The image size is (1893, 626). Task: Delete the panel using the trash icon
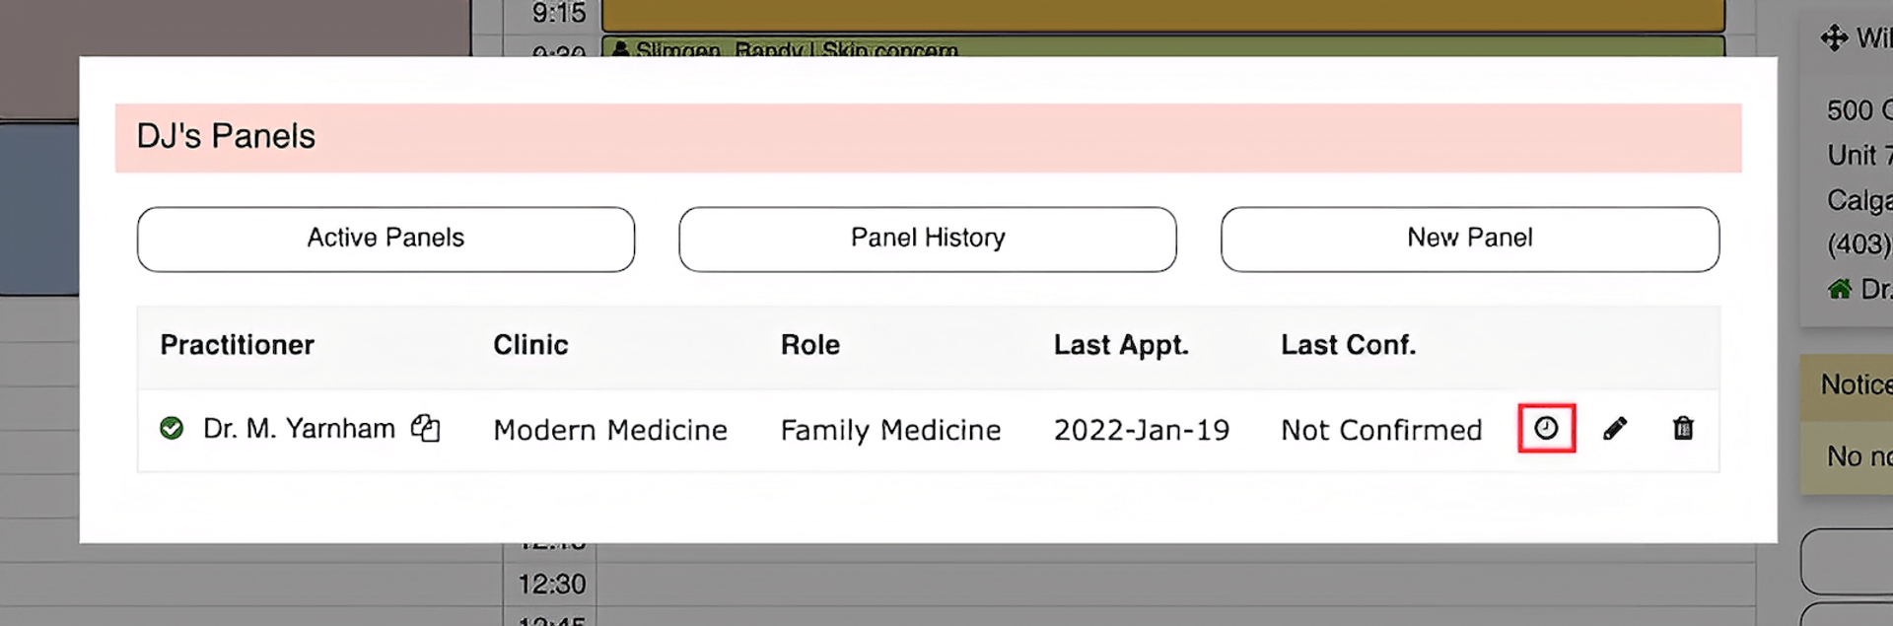[x=1683, y=428]
